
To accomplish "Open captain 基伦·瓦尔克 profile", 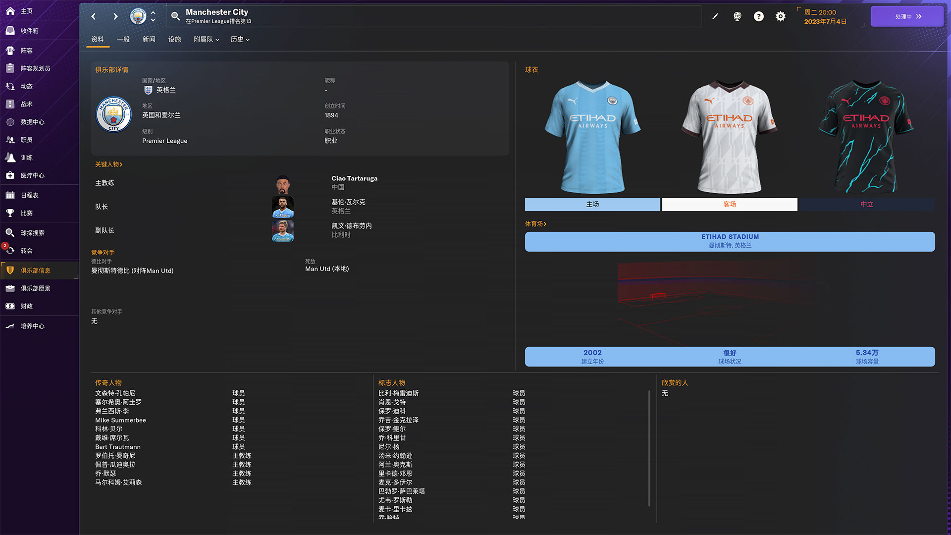I will tap(348, 202).
